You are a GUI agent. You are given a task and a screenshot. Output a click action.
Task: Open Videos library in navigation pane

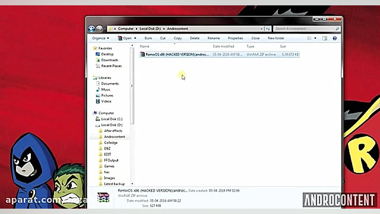click(x=106, y=101)
